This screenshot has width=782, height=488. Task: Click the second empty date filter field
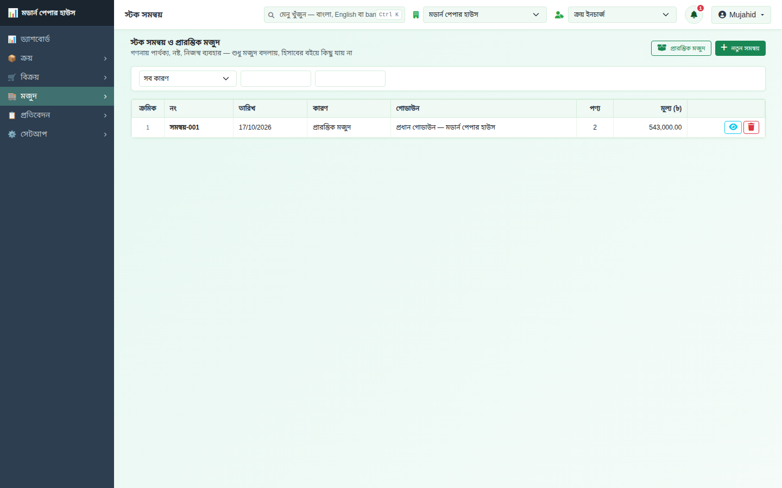point(350,79)
